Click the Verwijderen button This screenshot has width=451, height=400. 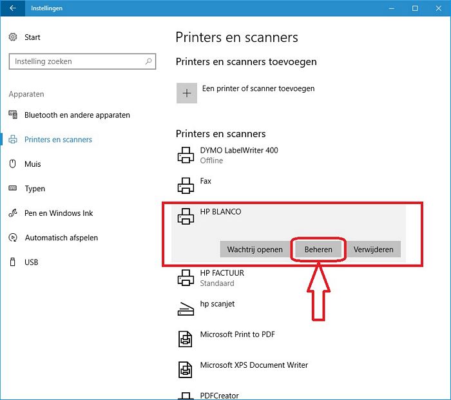[373, 249]
